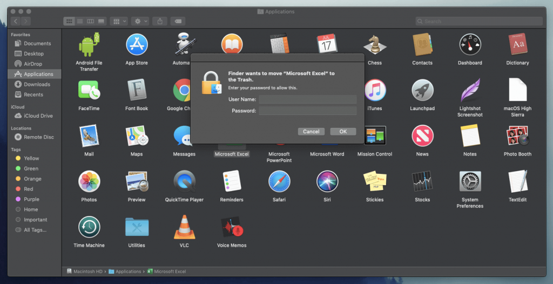Select the Maps app icon
553x284 pixels.
(x=137, y=136)
